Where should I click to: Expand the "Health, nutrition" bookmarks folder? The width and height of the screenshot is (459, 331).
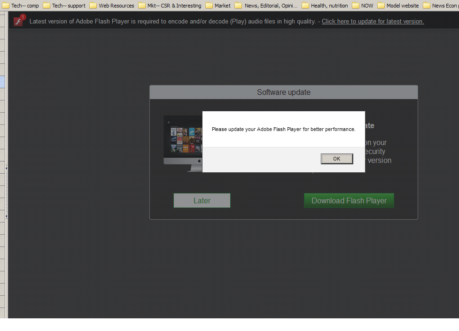[325, 6]
